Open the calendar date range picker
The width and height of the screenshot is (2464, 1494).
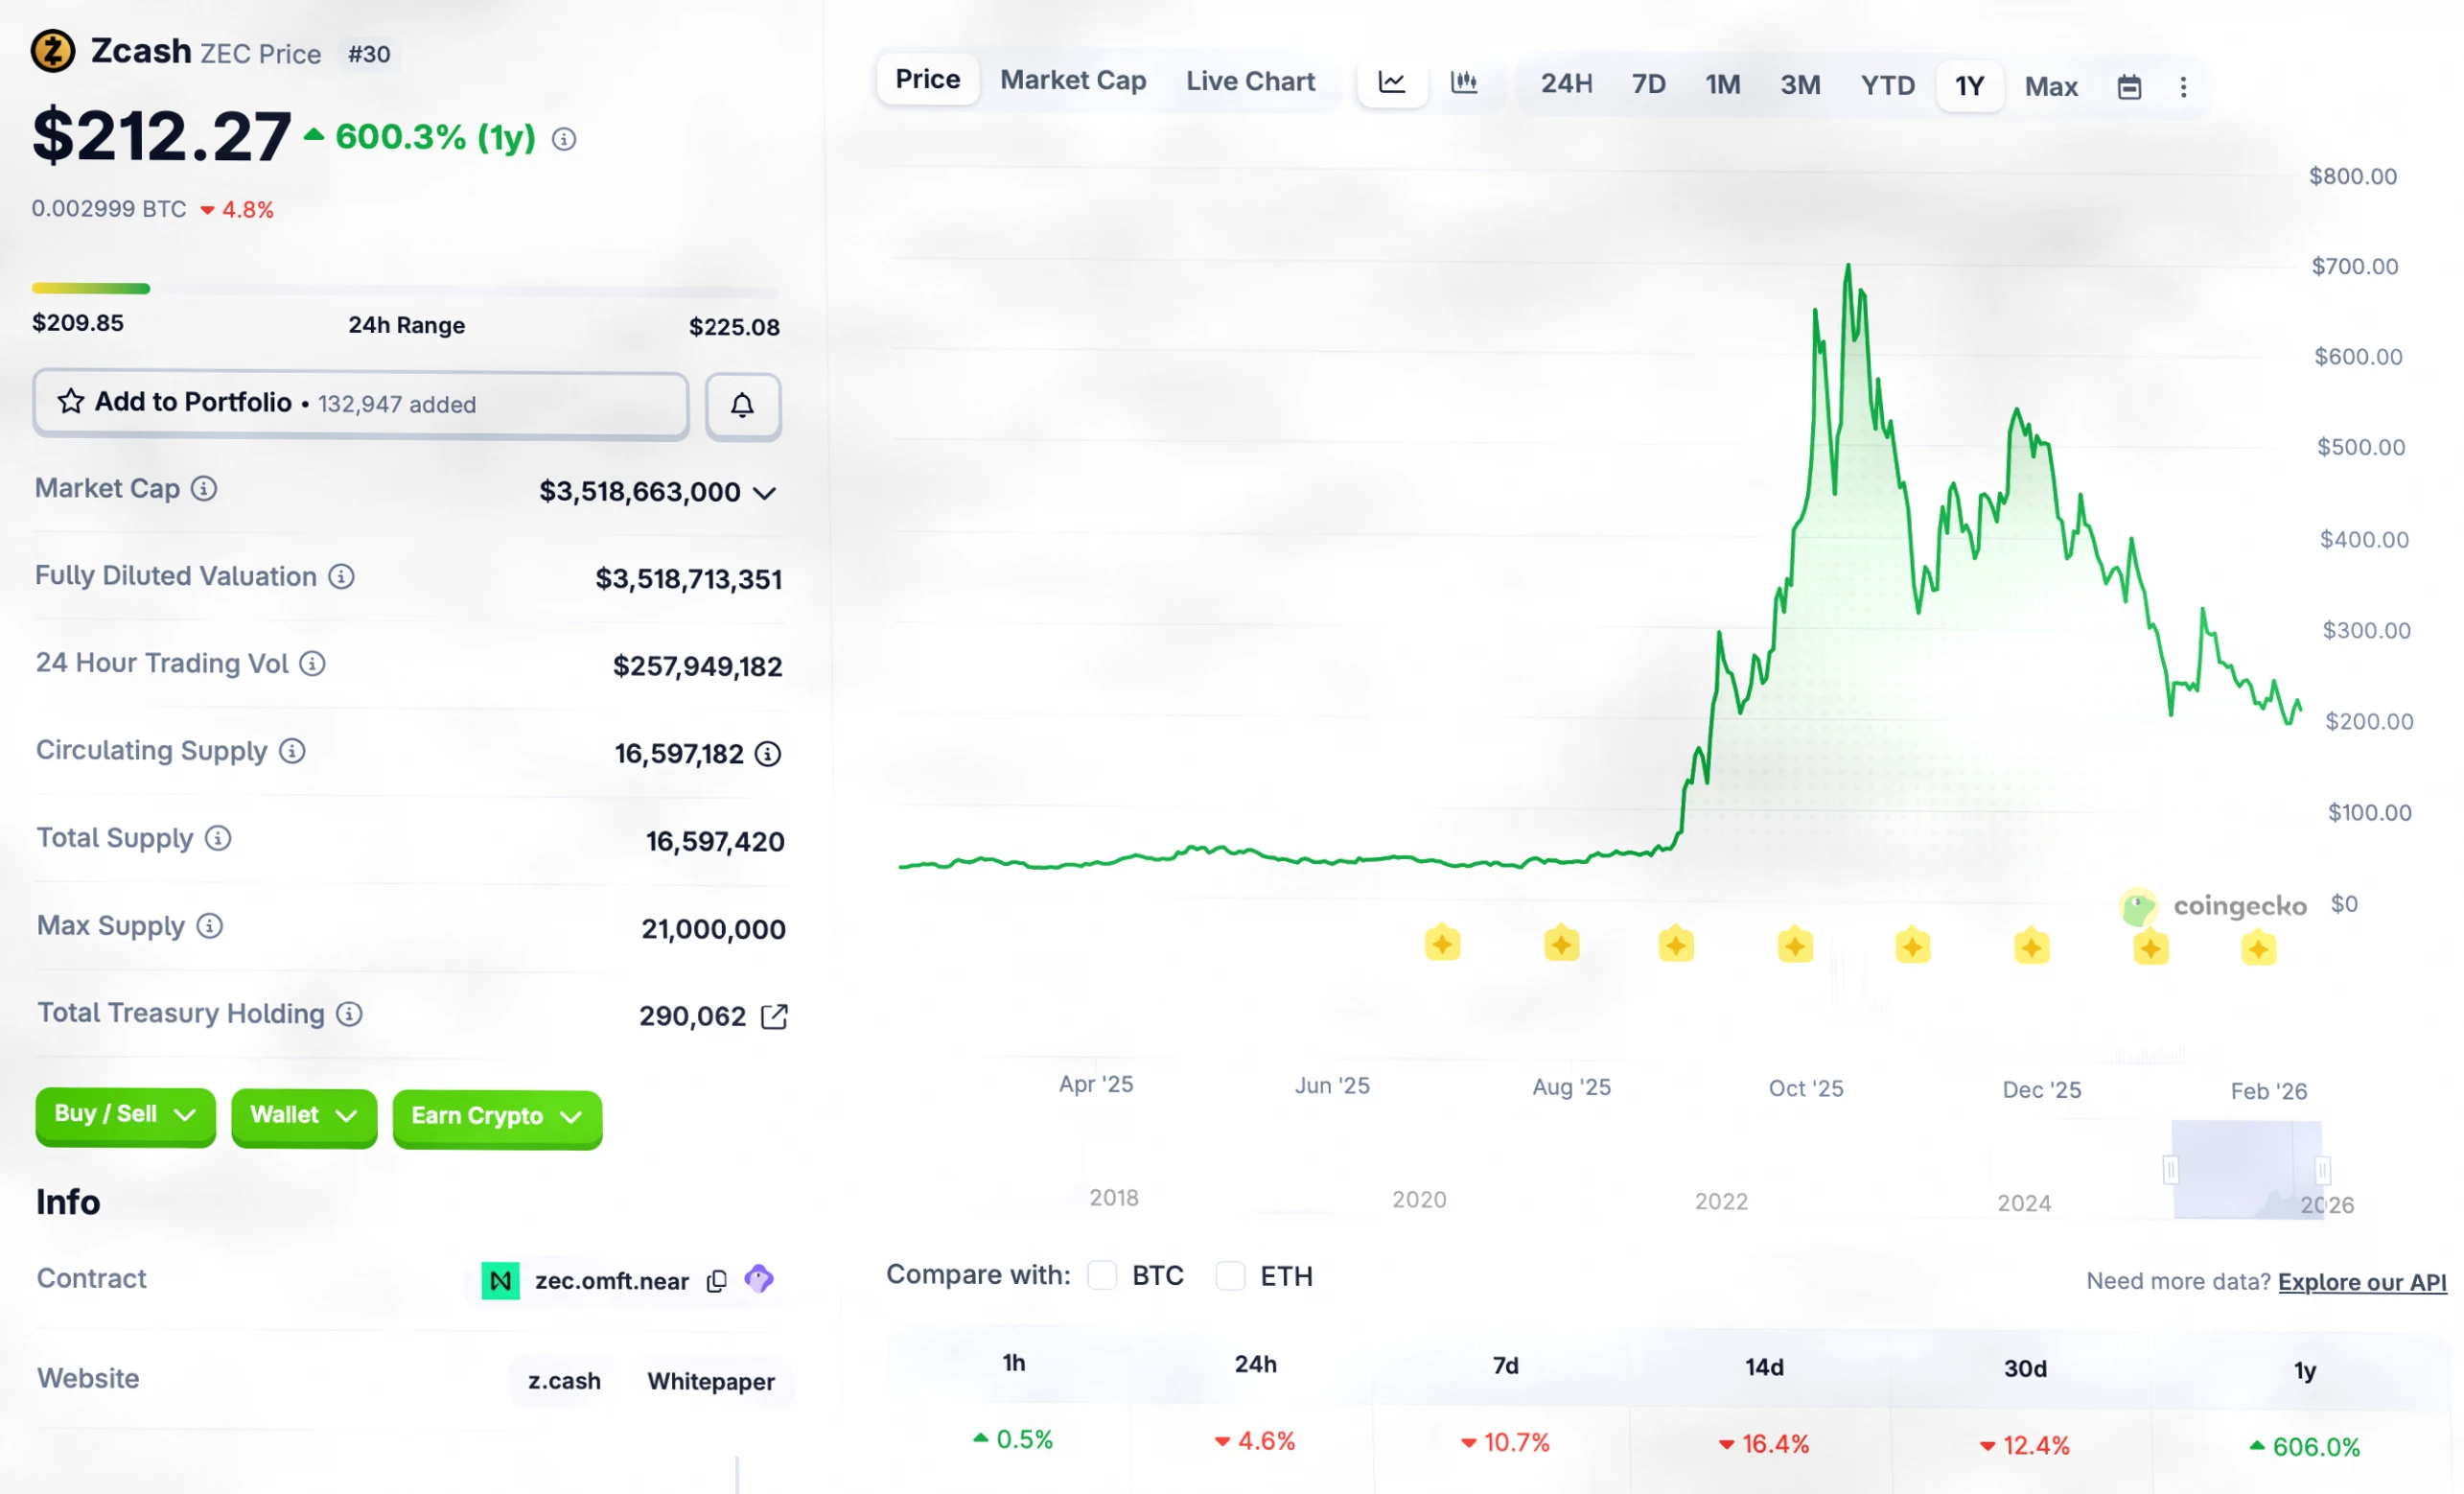[2129, 87]
